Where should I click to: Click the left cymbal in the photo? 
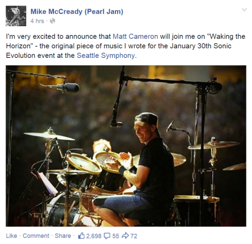click(49, 136)
